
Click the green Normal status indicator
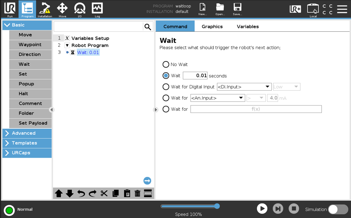coord(9,210)
